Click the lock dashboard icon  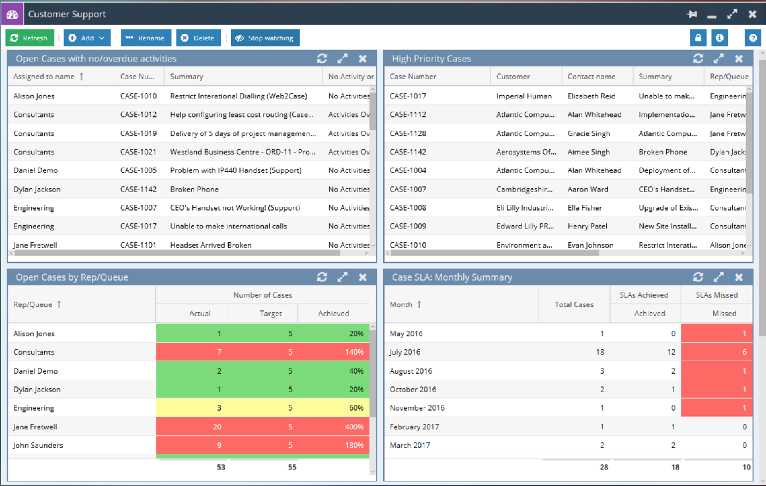click(698, 38)
